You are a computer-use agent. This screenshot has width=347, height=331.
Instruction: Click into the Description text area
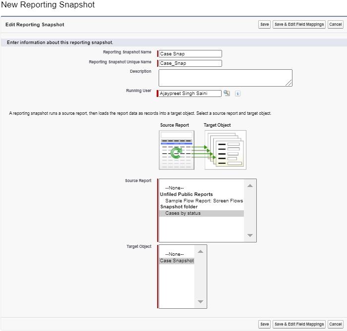[225, 78]
